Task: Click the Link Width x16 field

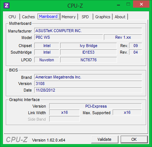Action: 65,112
